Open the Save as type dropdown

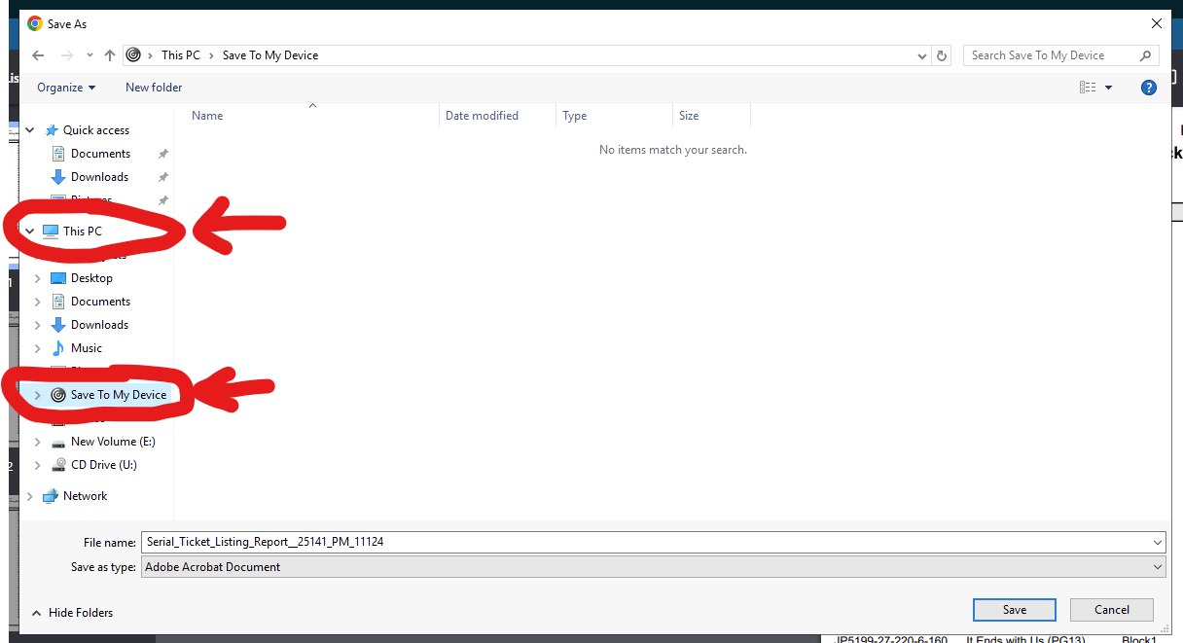tap(1158, 566)
